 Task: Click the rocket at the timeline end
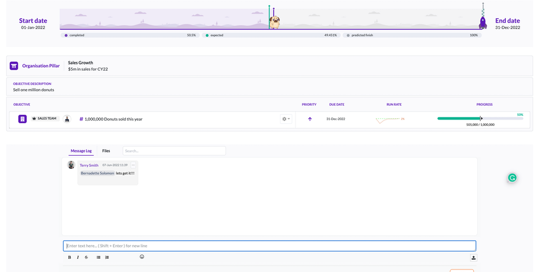(483, 22)
